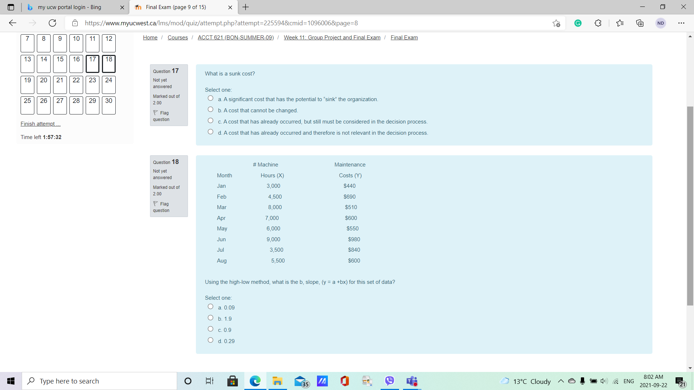
Task: Click the Finish attempt link
Action: [x=40, y=124]
